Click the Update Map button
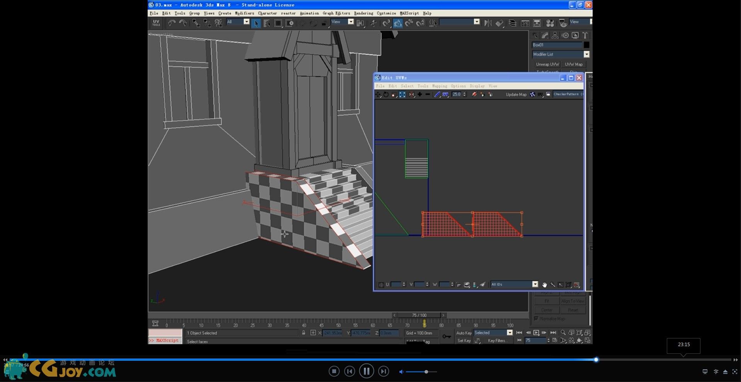The height and width of the screenshot is (382, 741). tap(516, 94)
